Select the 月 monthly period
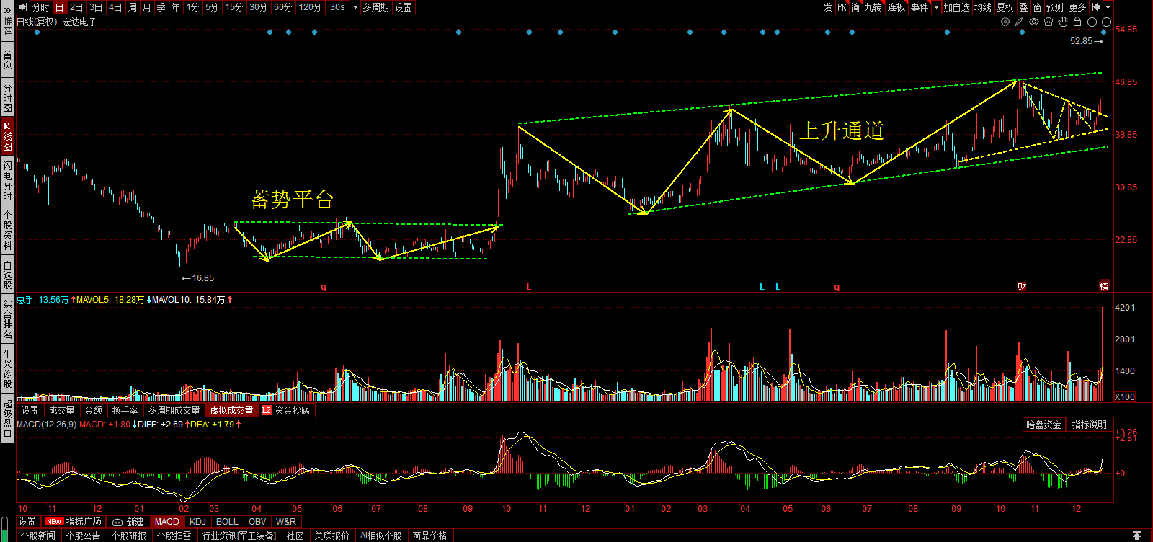The width and height of the screenshot is (1153, 542). 147,7
